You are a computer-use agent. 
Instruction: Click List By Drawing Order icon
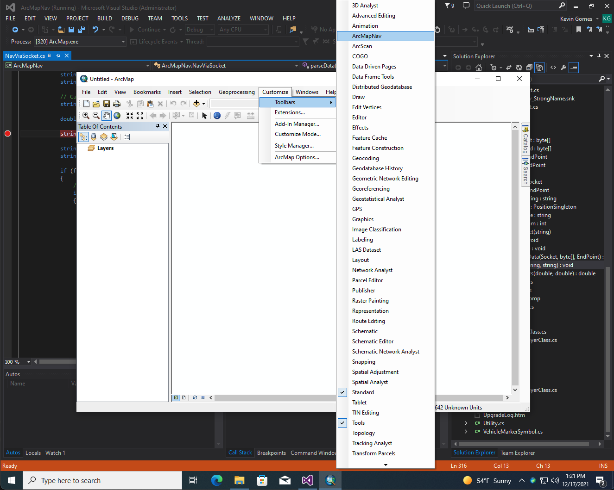[x=83, y=137]
